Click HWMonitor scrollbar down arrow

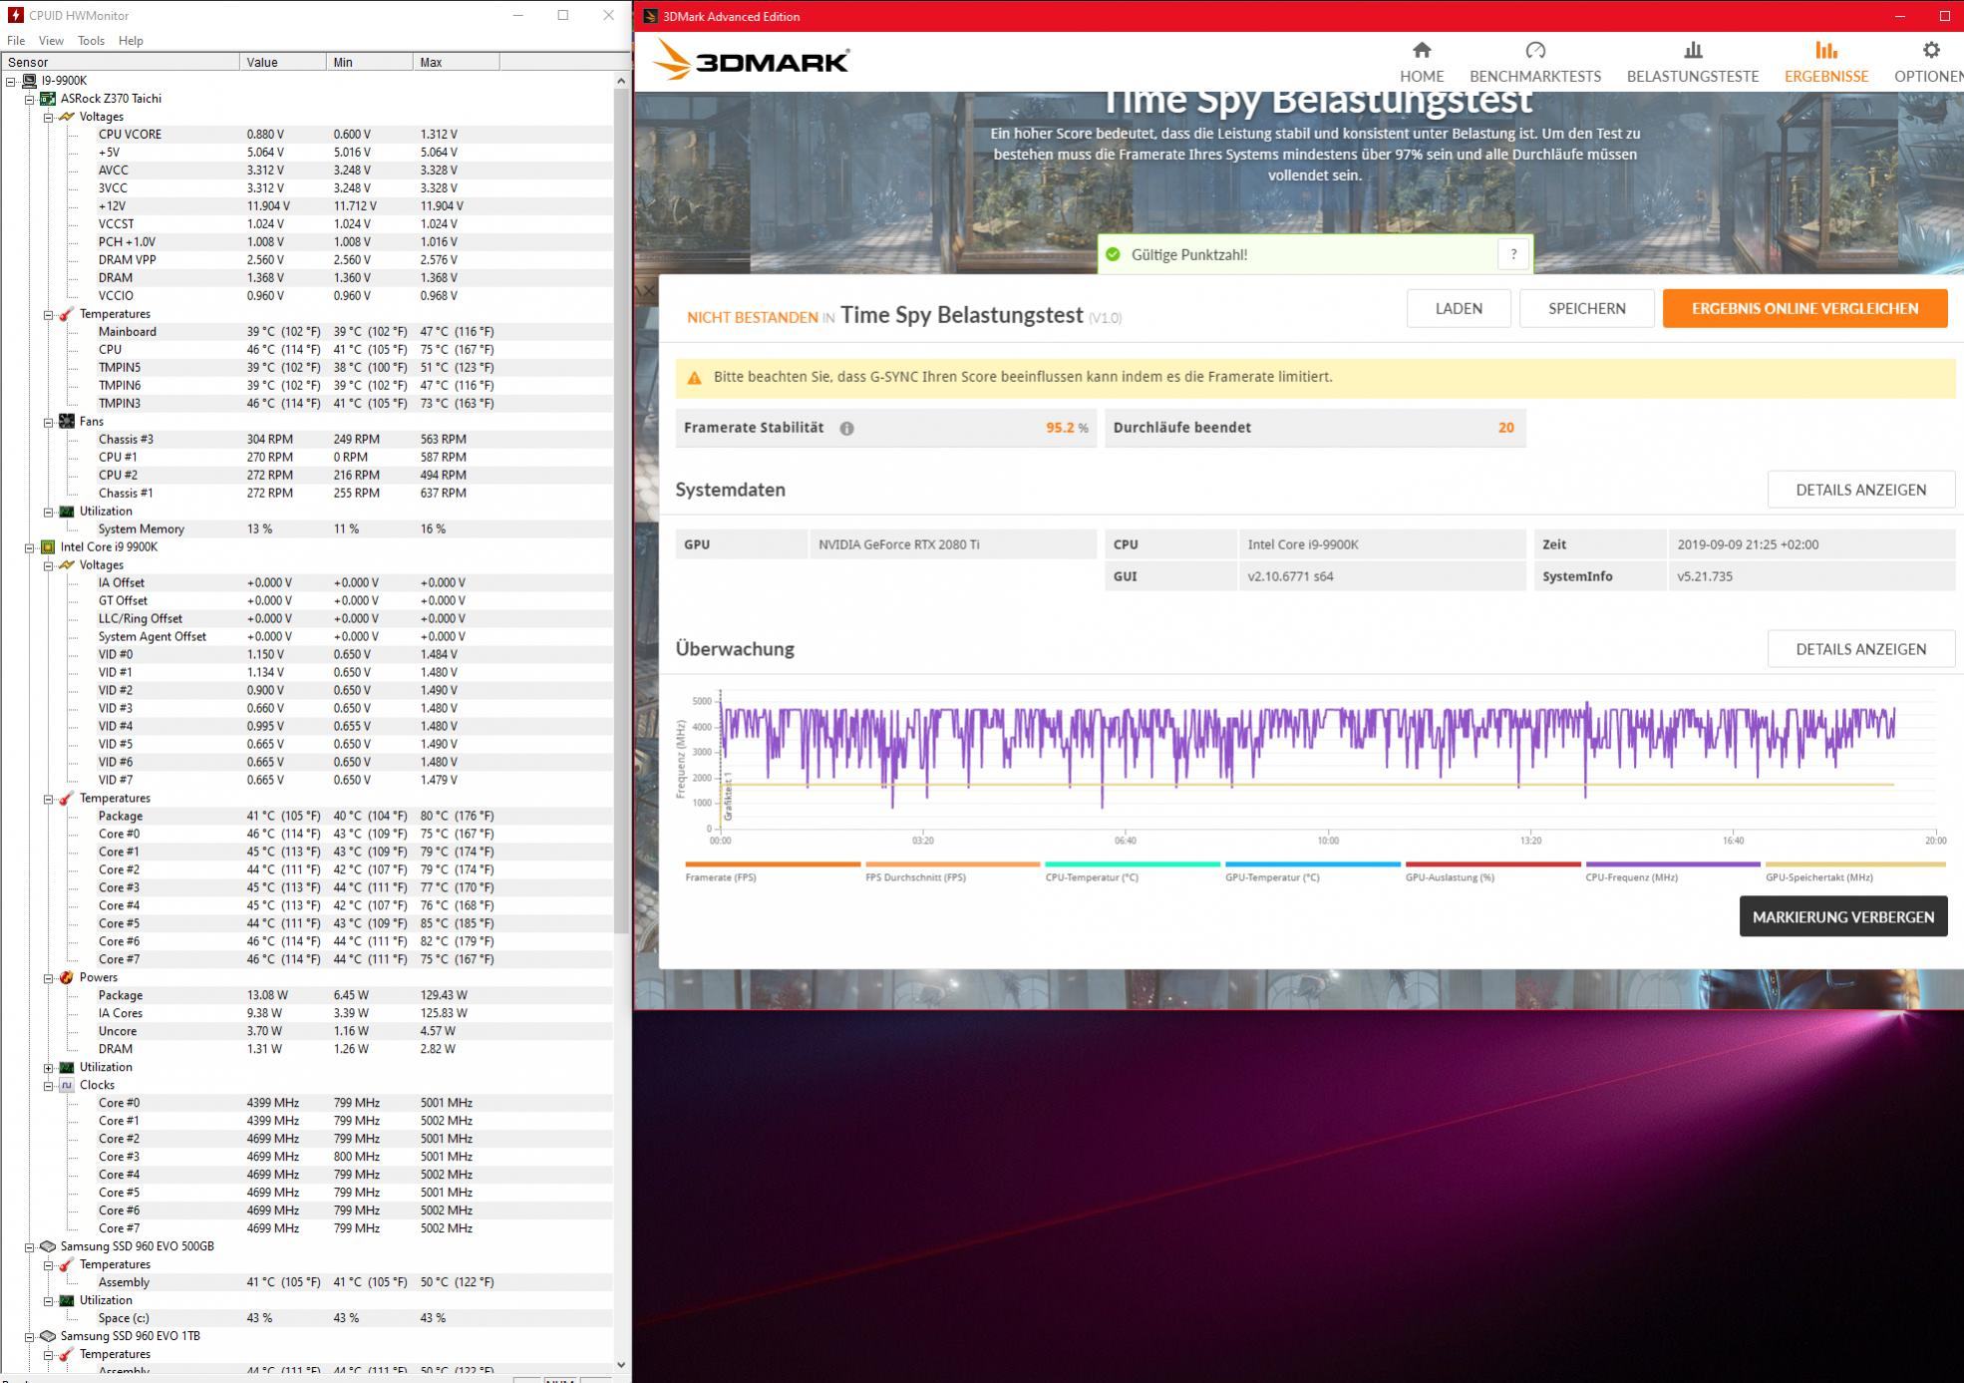pos(621,1365)
